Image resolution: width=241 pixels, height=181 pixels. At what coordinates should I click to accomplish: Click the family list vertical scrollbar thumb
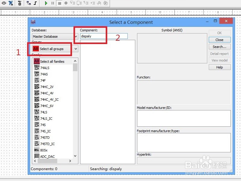[75, 67]
